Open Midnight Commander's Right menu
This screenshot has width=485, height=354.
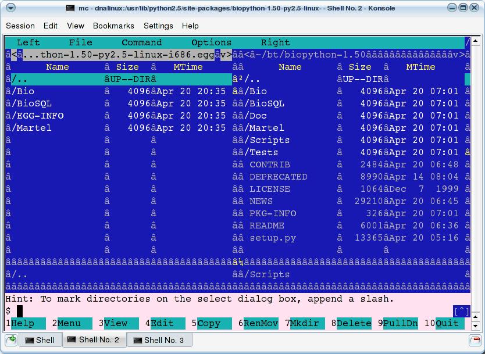pos(275,42)
